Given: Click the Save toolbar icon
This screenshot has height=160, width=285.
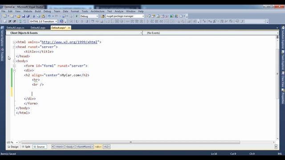Looking at the screenshot, I should tap(24, 16).
